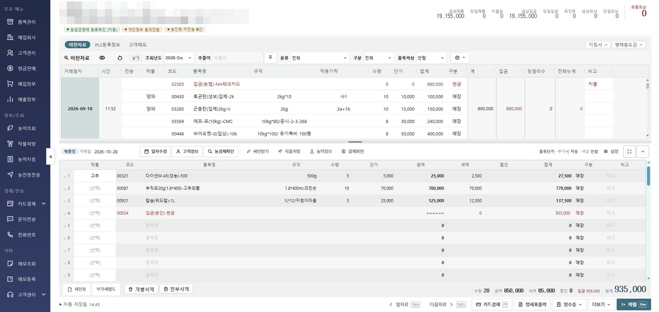Open the 품목색상 dropdown

pos(431,58)
